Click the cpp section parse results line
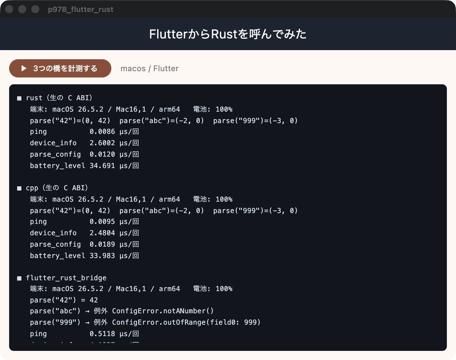This screenshot has width=456, height=360. pyautogui.click(x=164, y=211)
